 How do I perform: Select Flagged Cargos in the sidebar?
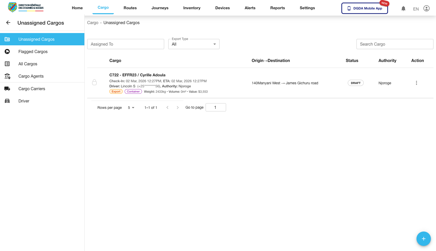[x=33, y=51]
